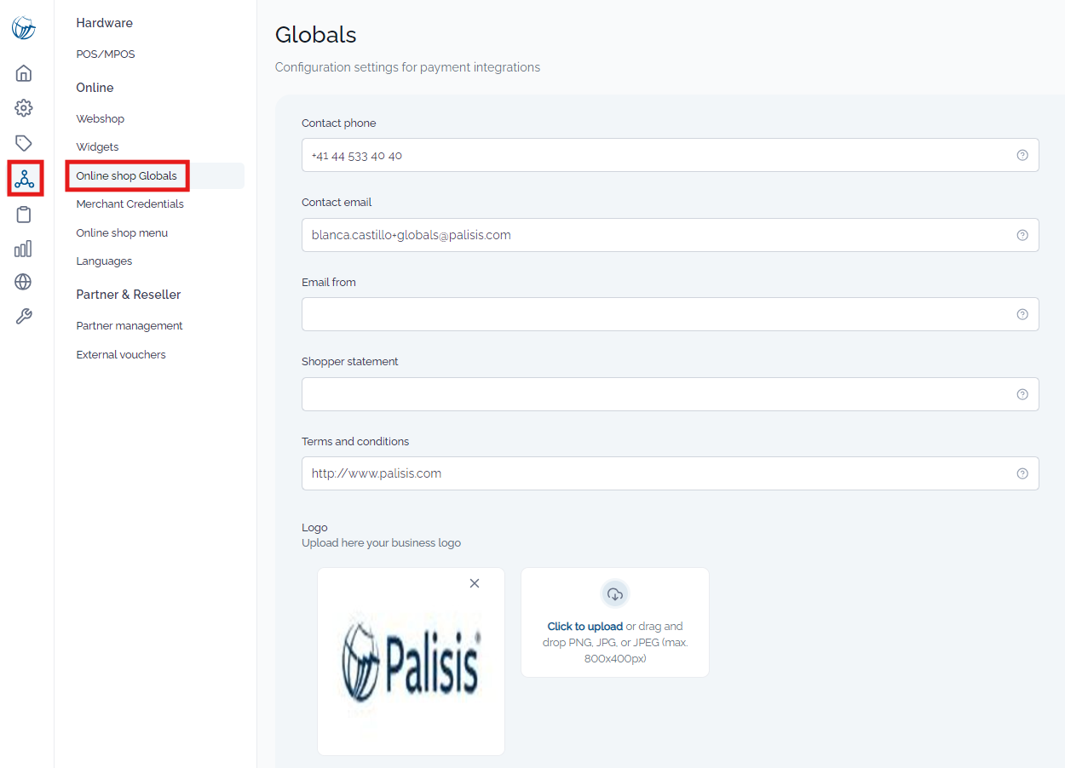Remove the uploaded Palisis logo
Image resolution: width=1065 pixels, height=768 pixels.
pos(475,583)
